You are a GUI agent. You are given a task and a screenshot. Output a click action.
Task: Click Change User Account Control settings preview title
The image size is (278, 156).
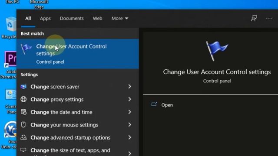point(217,72)
